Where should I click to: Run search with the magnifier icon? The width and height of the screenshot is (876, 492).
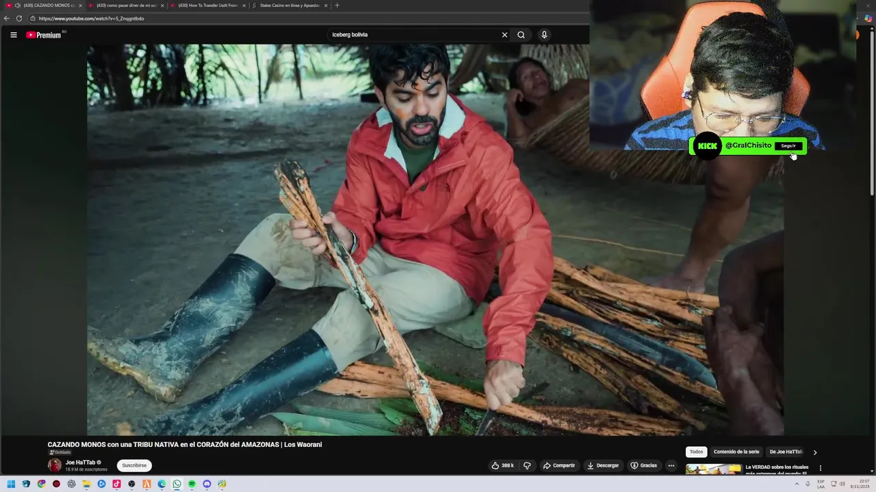pos(521,35)
